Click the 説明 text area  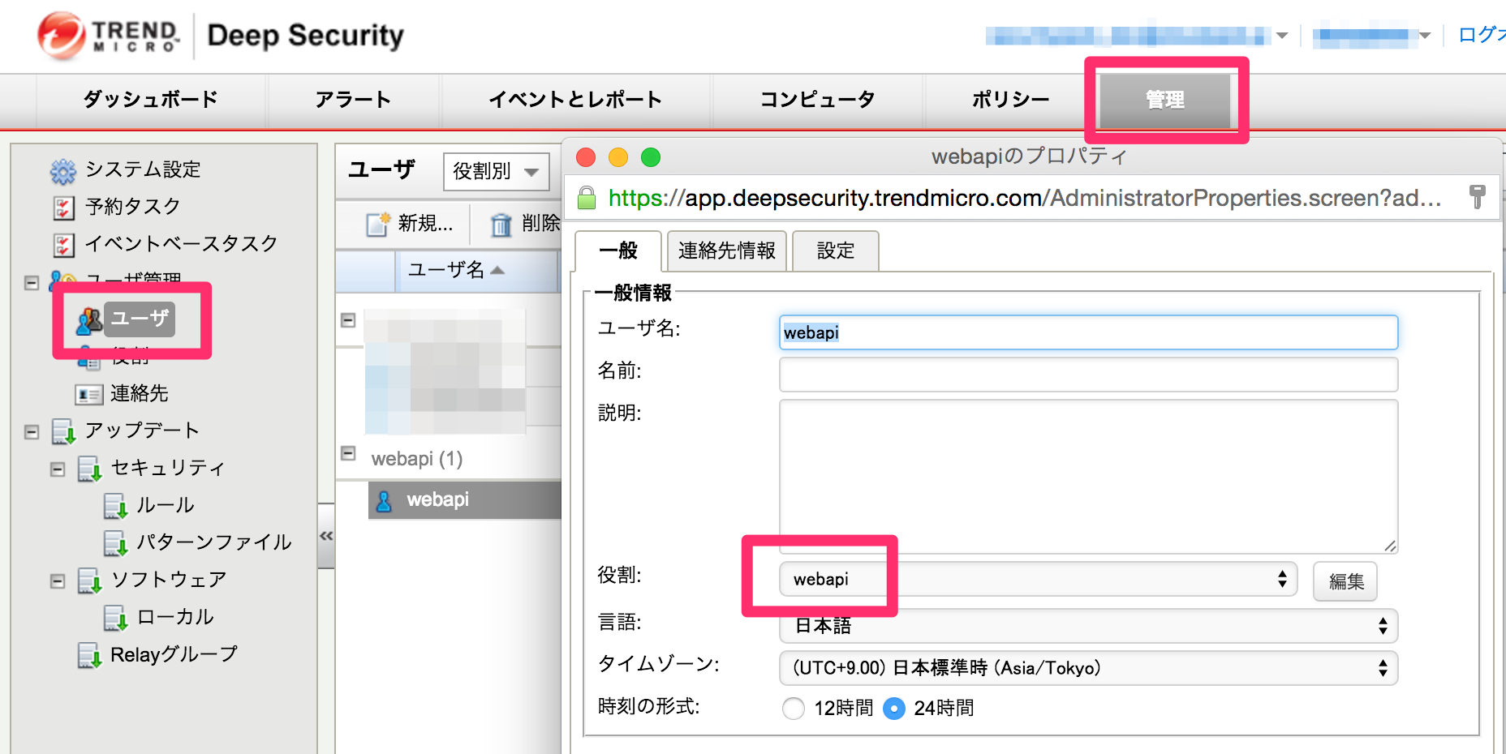1089,477
